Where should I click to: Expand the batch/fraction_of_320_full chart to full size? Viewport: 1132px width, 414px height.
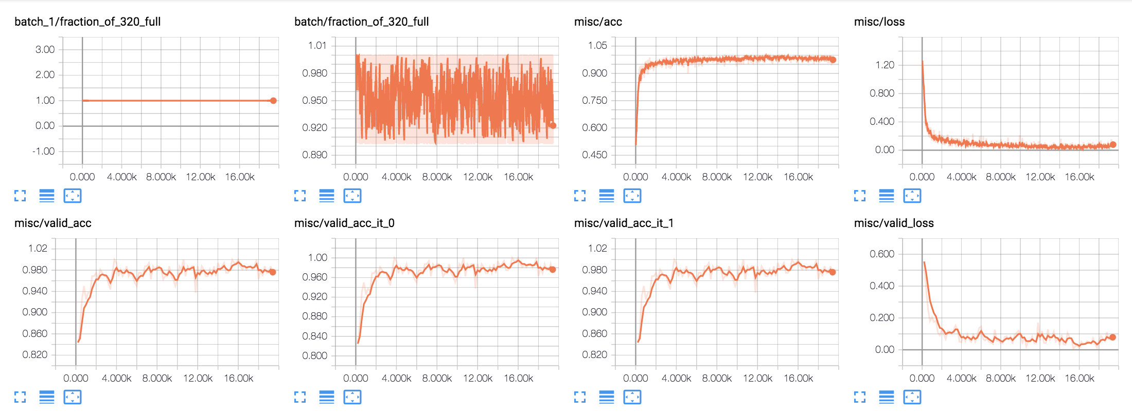(300, 196)
